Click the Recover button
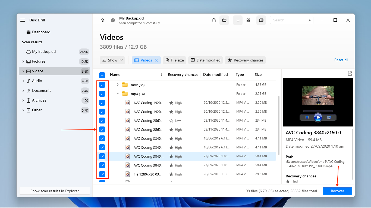The width and height of the screenshot is (371, 208). coord(337,191)
